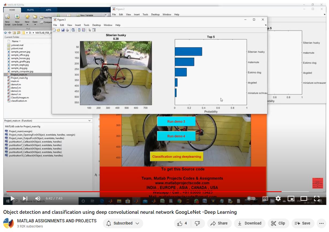Viewport: 329px width, 232px height.
Task: Click the Download button
Action: coord(249,223)
